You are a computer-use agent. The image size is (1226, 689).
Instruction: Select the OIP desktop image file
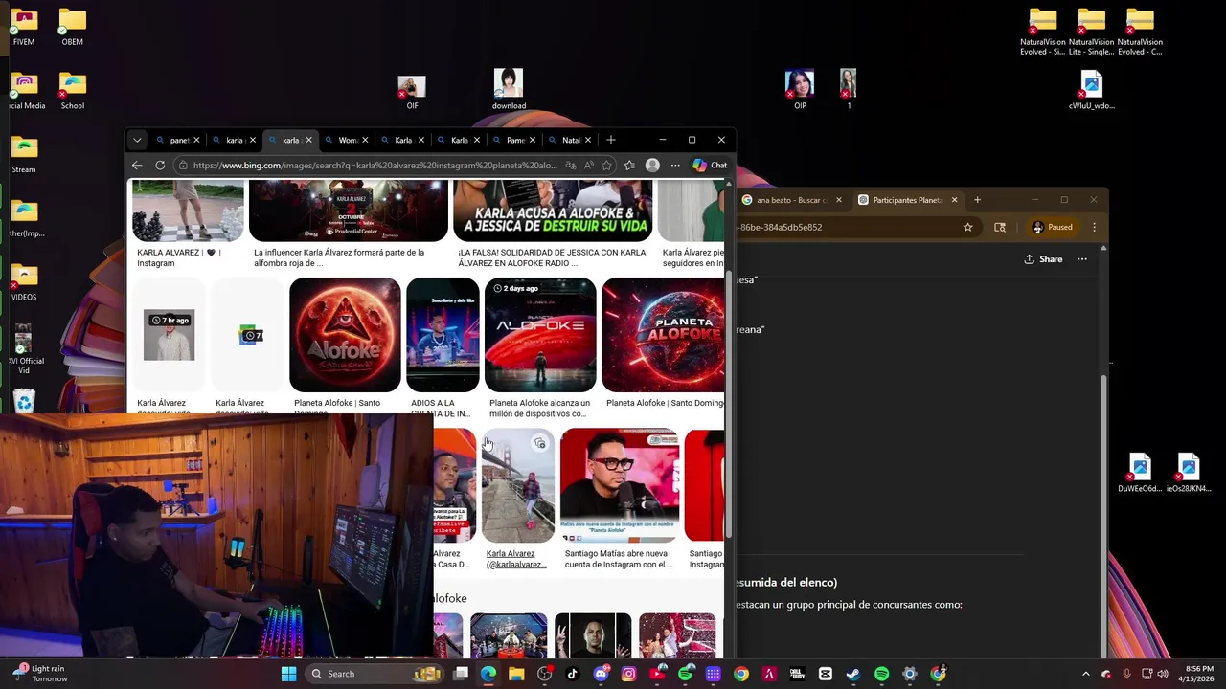800,90
